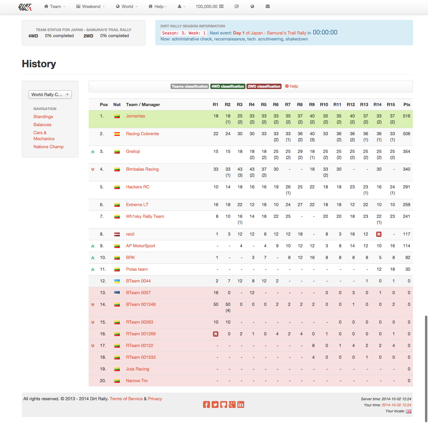Open Terms of Service link
This screenshot has height=423, width=428.
126,399
